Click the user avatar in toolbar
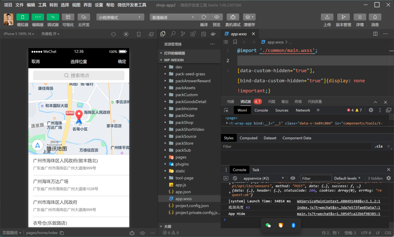The height and width of the screenshot is (237, 394). coord(8,19)
